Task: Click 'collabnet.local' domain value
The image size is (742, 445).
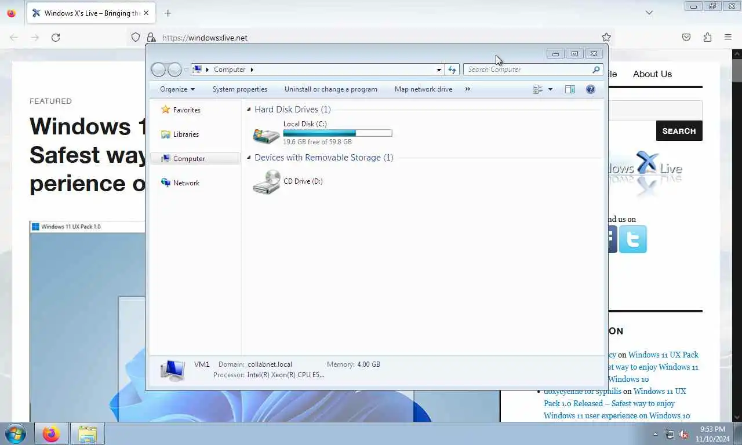Action: (270, 364)
